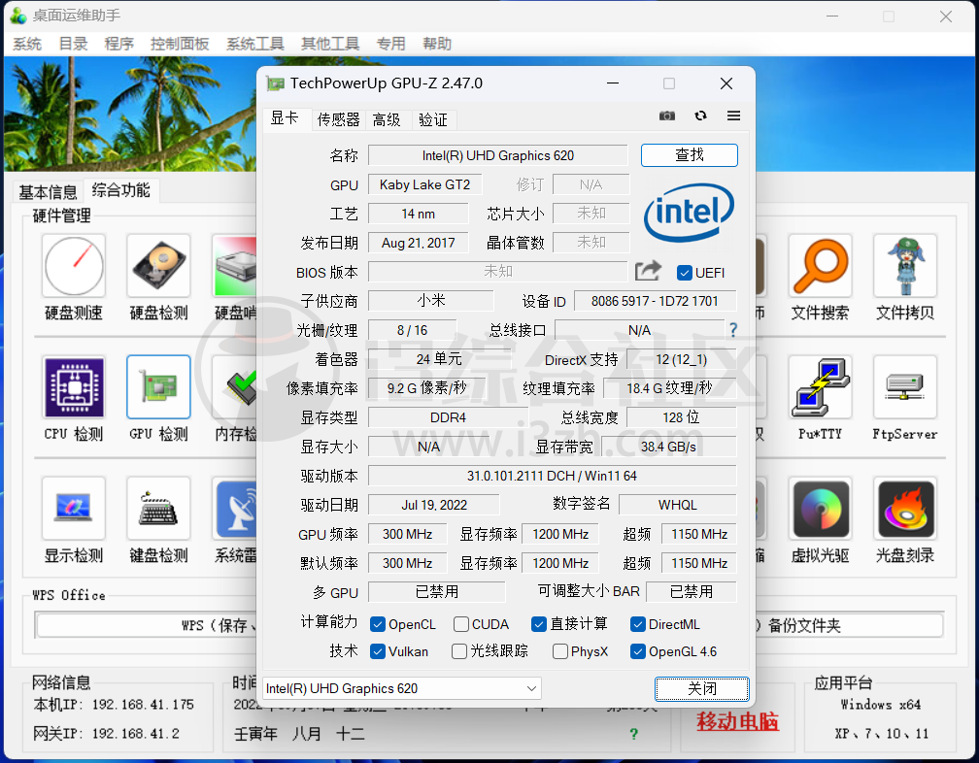Open the 专用 menu
The height and width of the screenshot is (763, 979).
390,44
